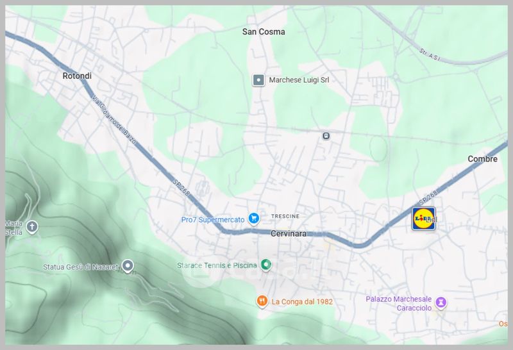Screen dimensions: 513x350
Task: Open the Starace Tennis e Piscina marker
Action: pyautogui.click(x=266, y=265)
